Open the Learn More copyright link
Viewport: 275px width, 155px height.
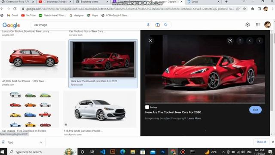(x=194, y=118)
